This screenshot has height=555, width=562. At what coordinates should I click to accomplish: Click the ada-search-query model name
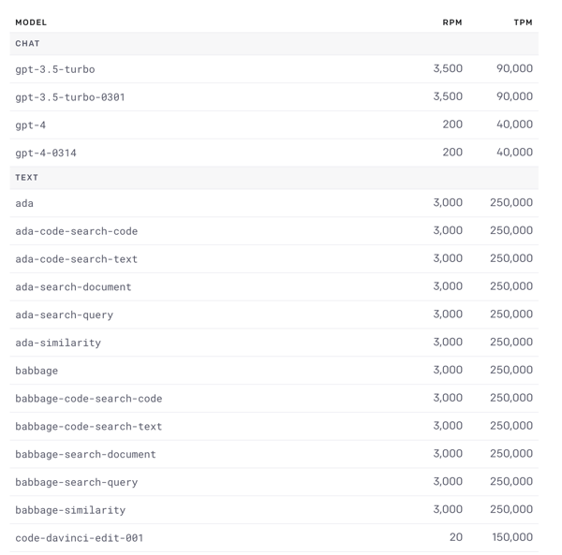tap(64, 314)
